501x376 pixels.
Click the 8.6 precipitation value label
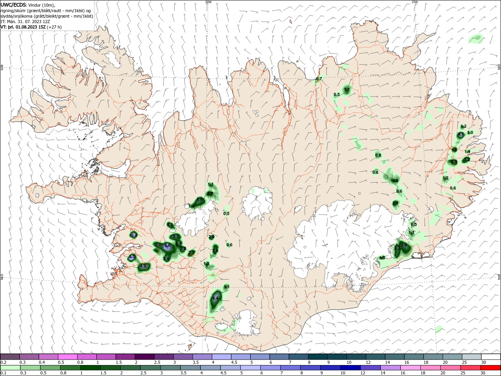168,246
